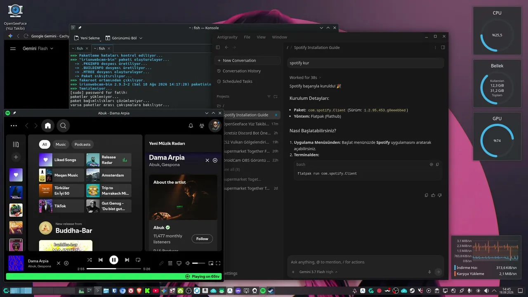
Task: Open the Dama Arpia album art thumbnail
Action: [x=16, y=263]
